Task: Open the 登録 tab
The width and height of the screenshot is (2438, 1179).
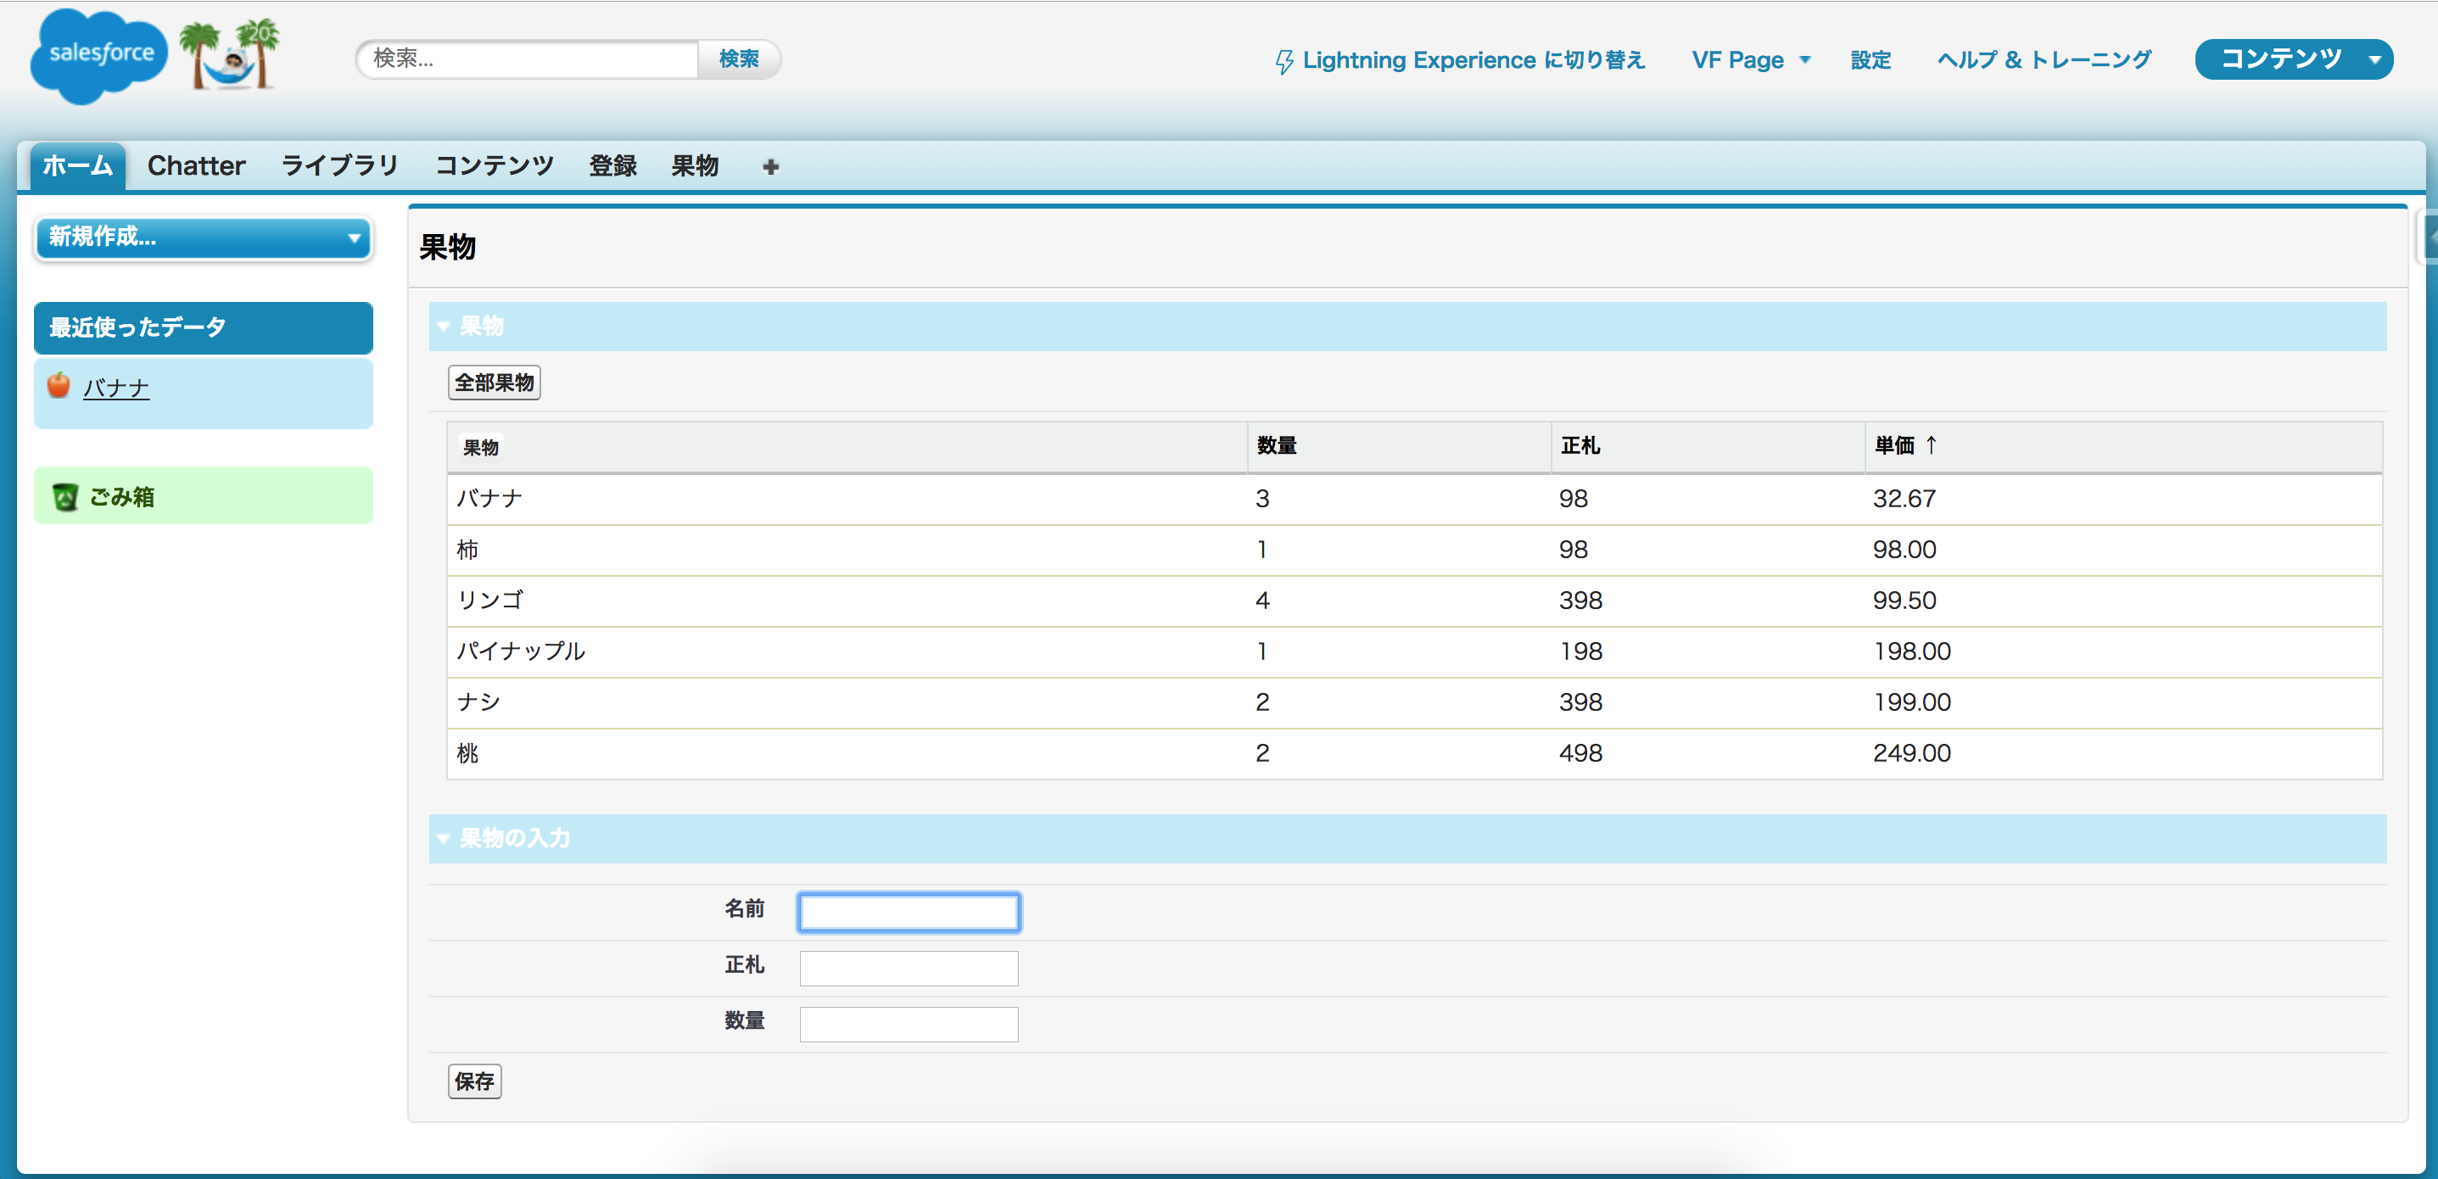Action: click(612, 165)
